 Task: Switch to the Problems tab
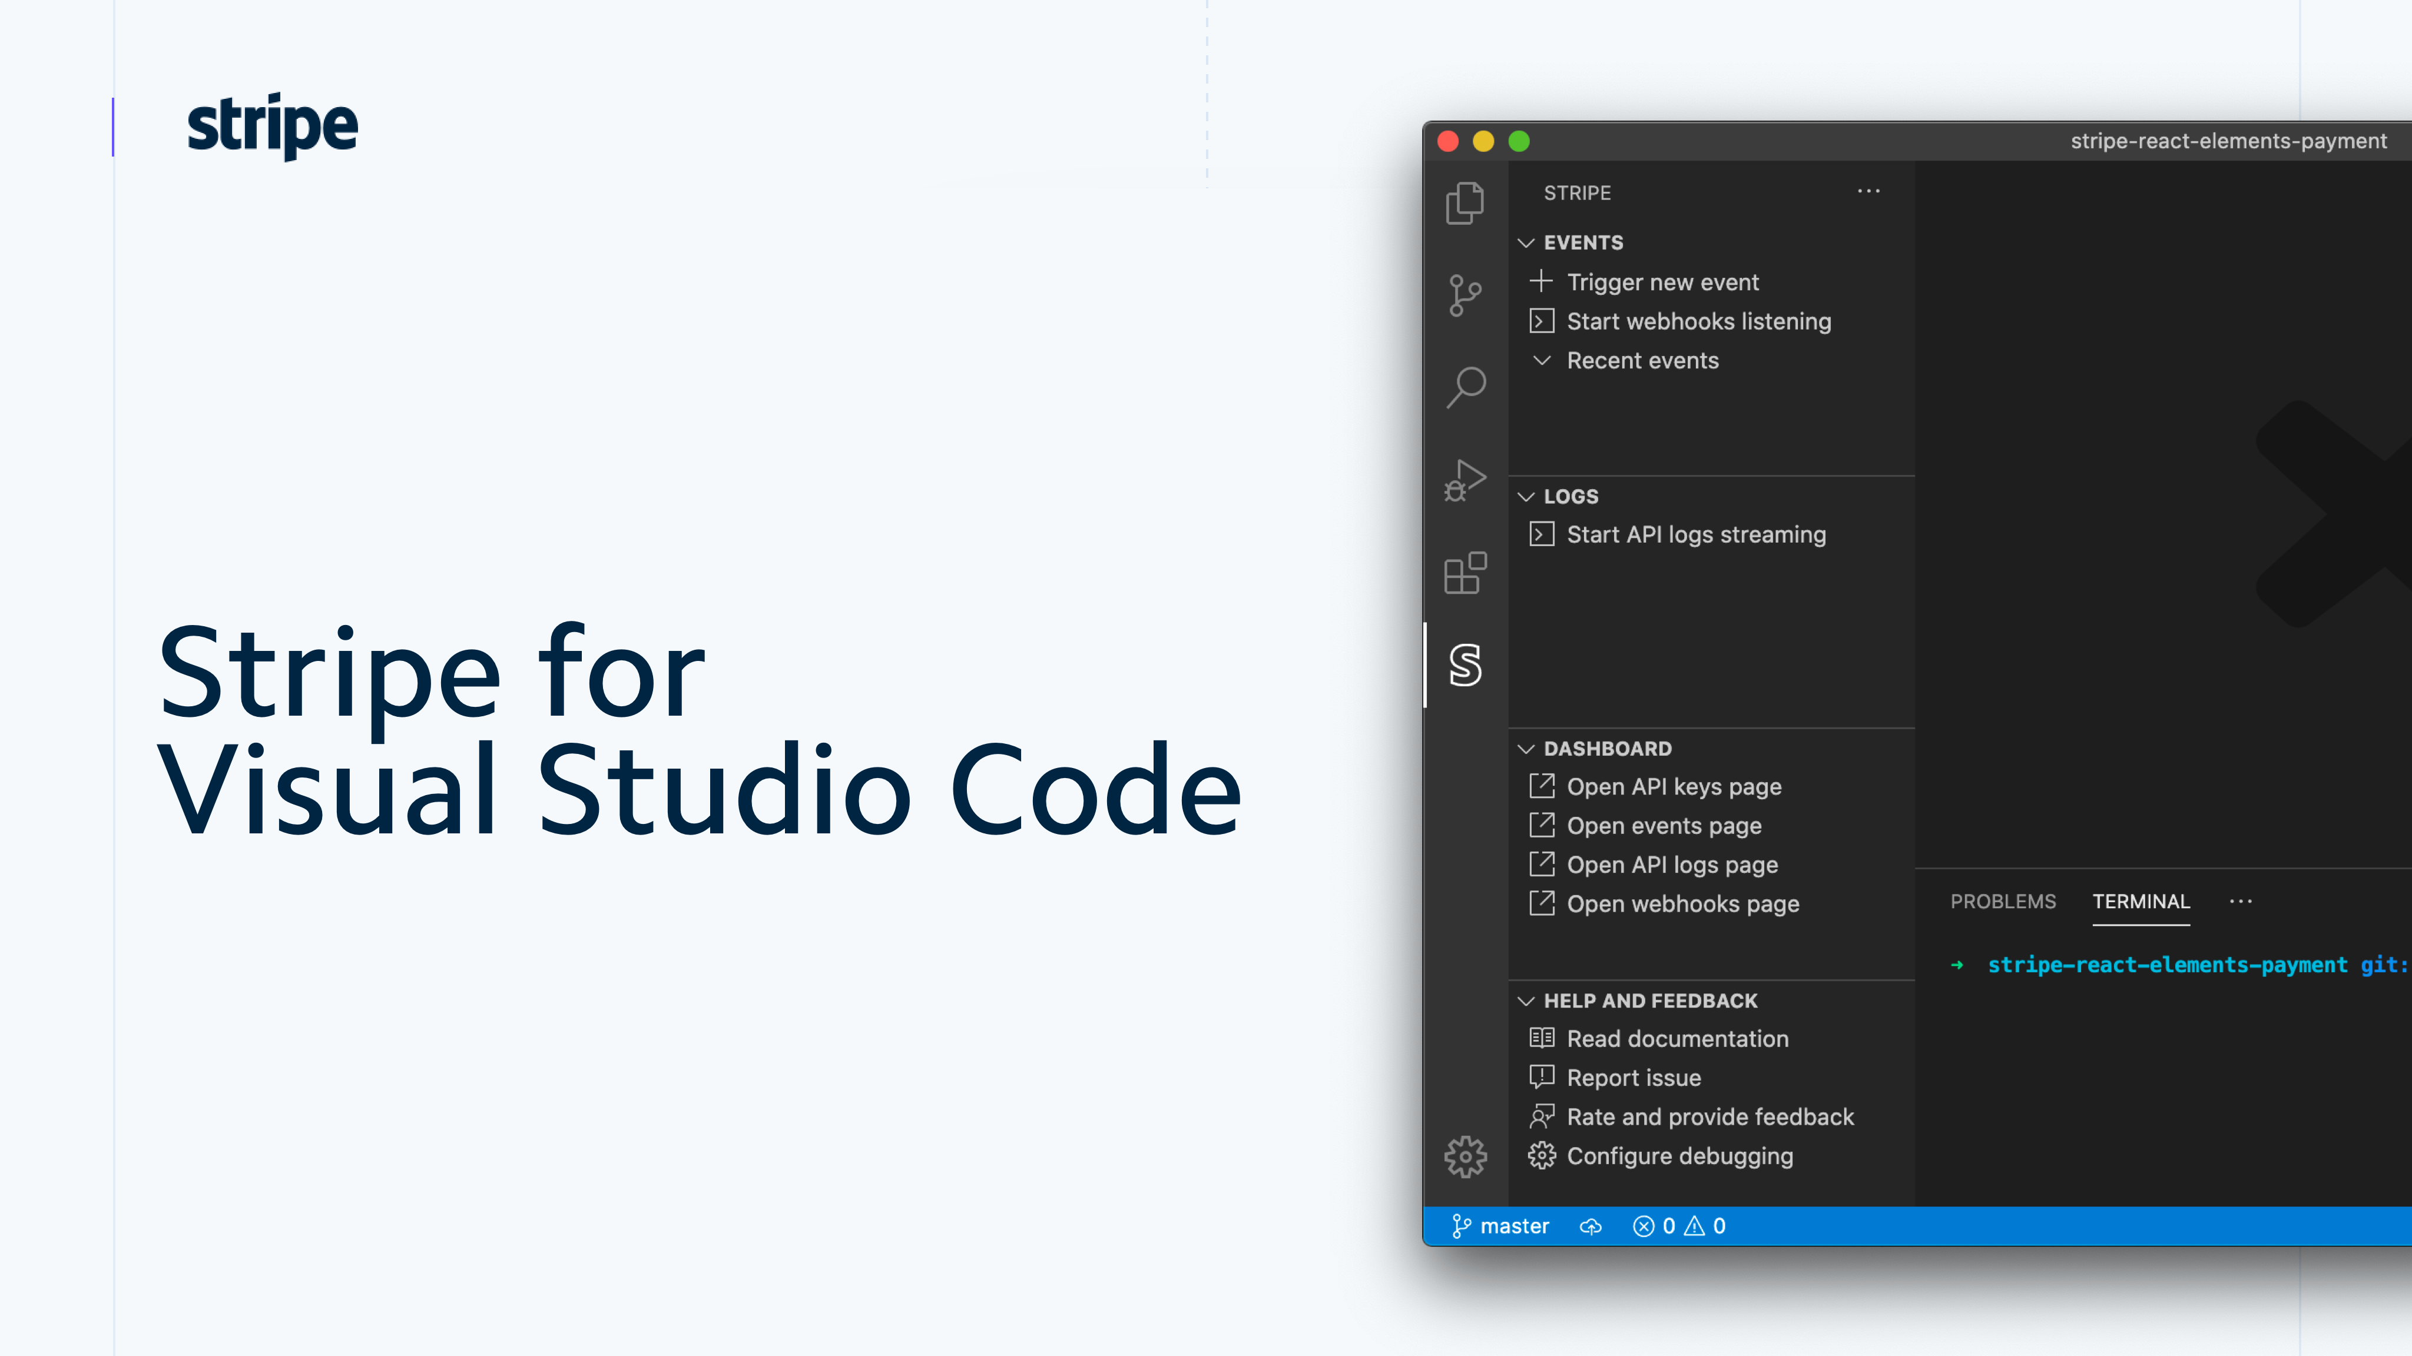(x=2003, y=901)
